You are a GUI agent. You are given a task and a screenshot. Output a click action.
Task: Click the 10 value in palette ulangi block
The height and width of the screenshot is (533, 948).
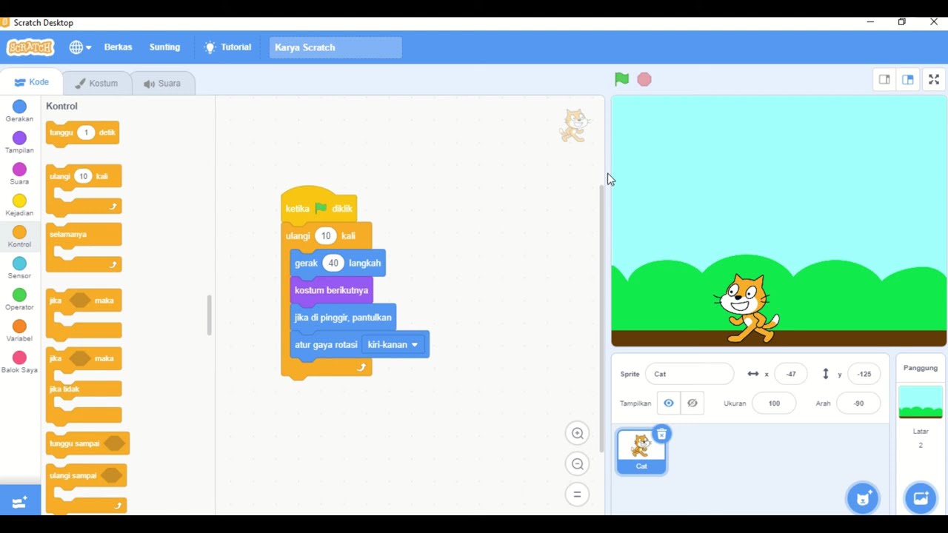(x=83, y=176)
